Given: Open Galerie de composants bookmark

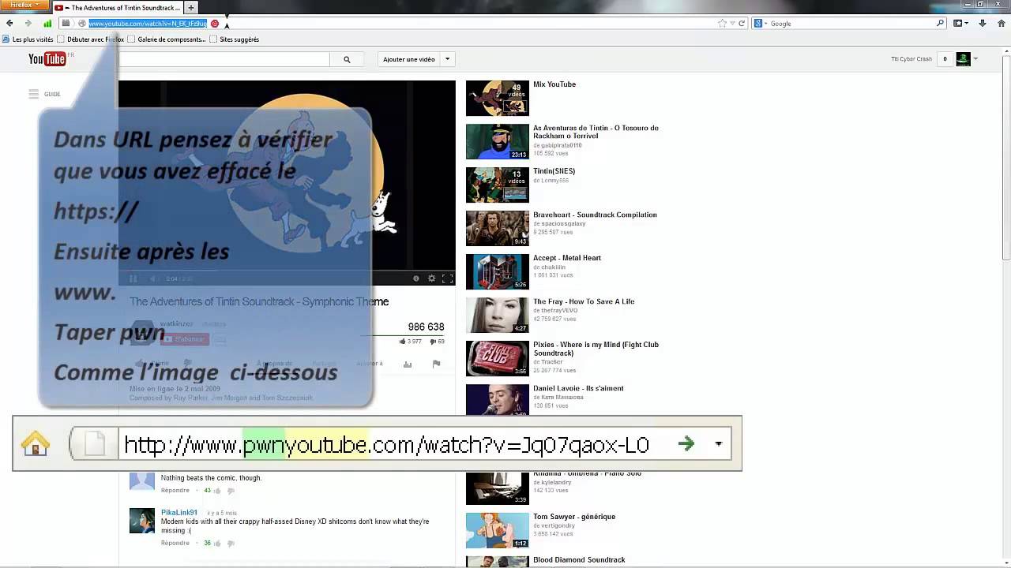Looking at the screenshot, I should (x=166, y=39).
